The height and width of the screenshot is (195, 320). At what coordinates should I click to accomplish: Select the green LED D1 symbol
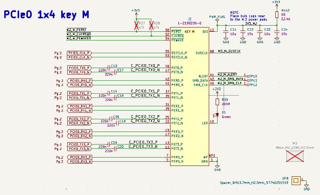[217, 115]
